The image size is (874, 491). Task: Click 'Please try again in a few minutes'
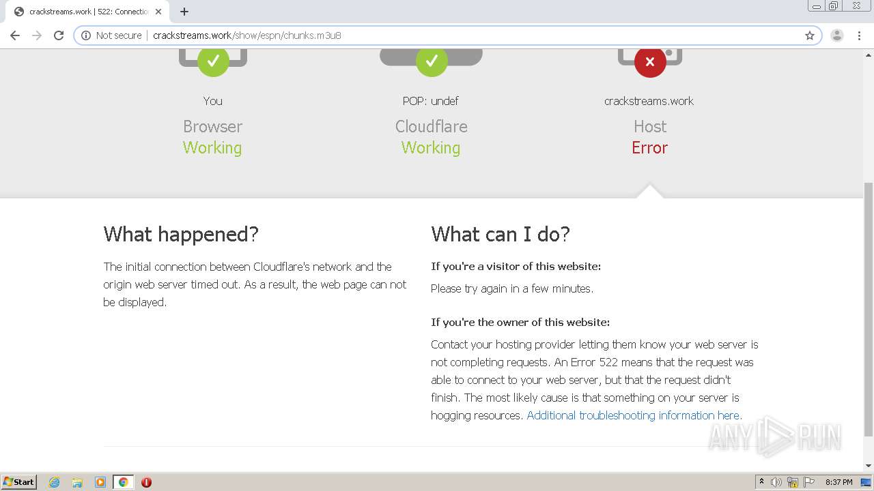(512, 288)
